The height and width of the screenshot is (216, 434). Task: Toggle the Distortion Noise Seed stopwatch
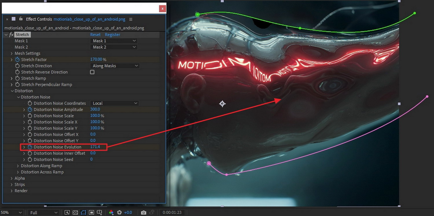30,160
